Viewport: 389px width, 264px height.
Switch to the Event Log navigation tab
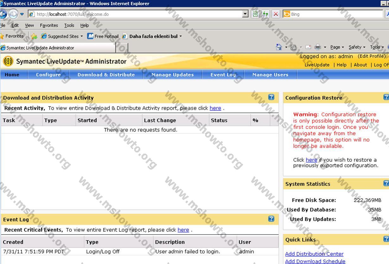pyautogui.click(x=223, y=75)
